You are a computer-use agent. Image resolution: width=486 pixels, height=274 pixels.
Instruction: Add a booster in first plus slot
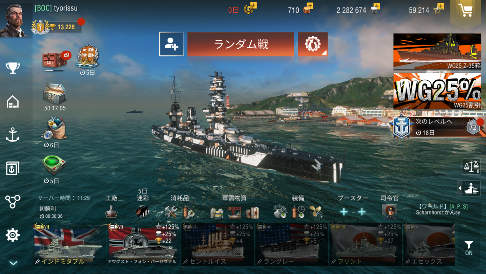coord(344,212)
